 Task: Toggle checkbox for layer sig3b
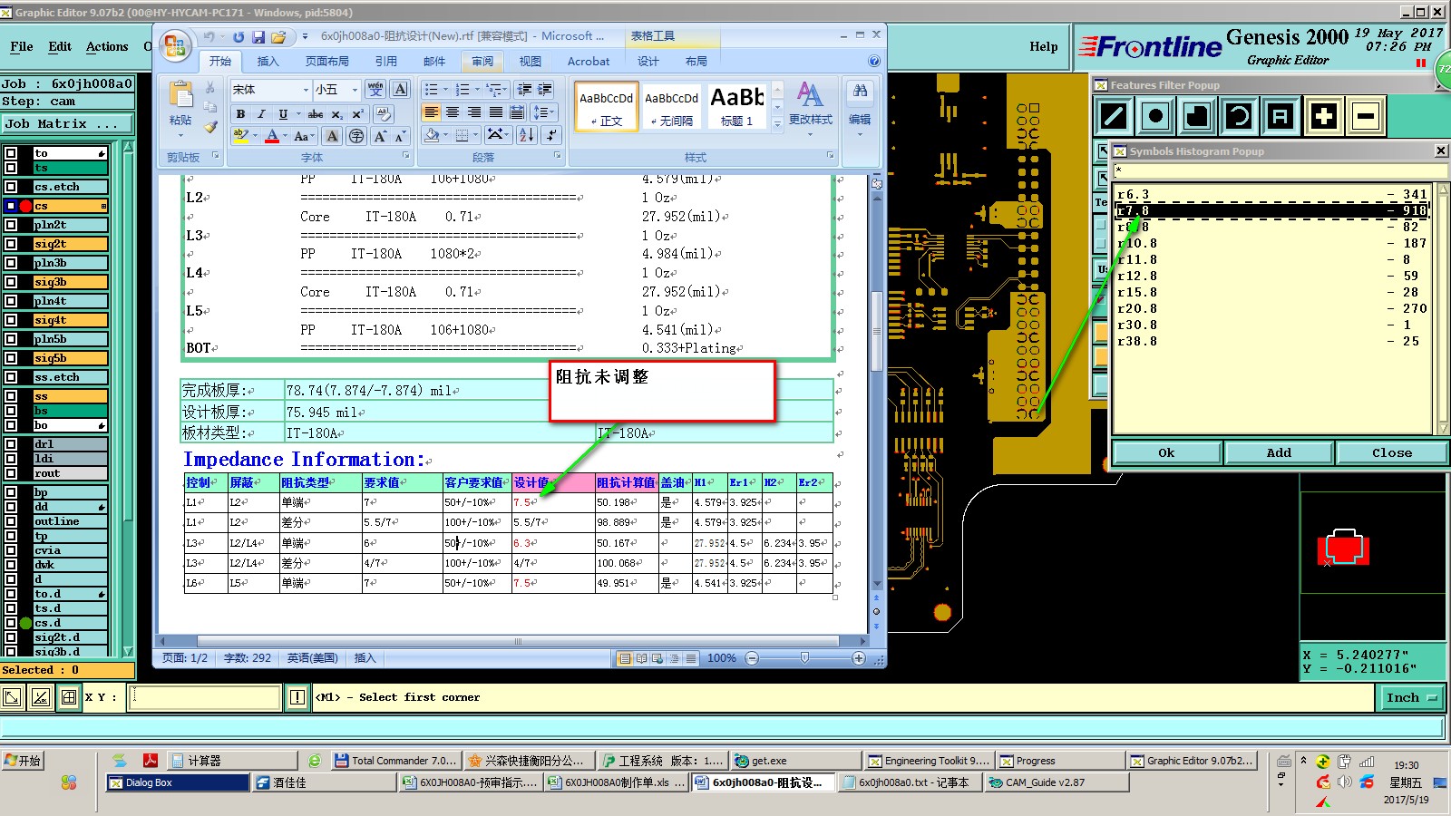[x=11, y=282]
